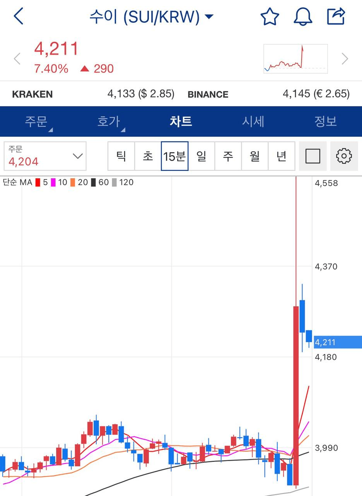Screen dimensions: 362x496
Task: Click the red MA 5 color swatch
Action: pos(38,183)
